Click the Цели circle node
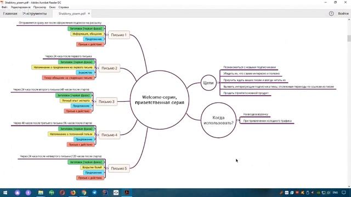This screenshot has width=351, height=197. click(208, 83)
